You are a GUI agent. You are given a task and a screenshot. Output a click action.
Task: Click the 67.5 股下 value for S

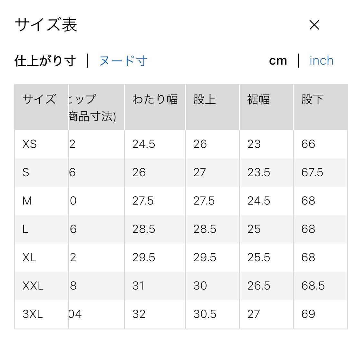(x=312, y=172)
